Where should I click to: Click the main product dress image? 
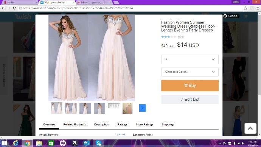coord(92,58)
